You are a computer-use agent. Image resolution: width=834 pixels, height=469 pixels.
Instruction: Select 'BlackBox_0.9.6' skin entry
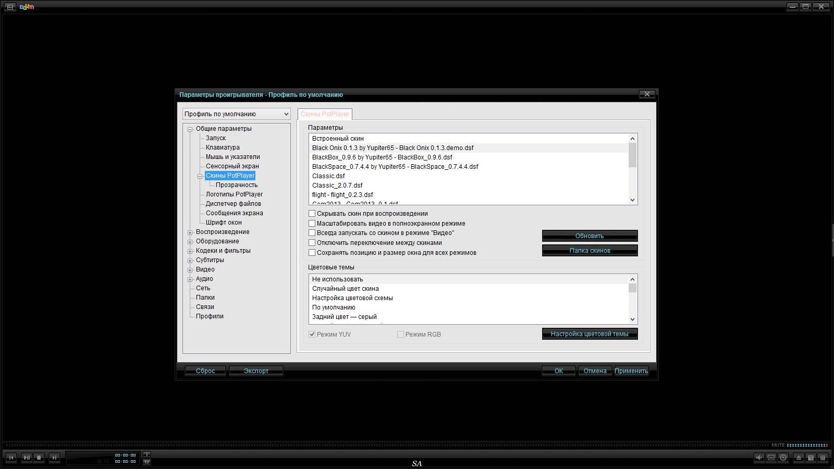[469, 157]
